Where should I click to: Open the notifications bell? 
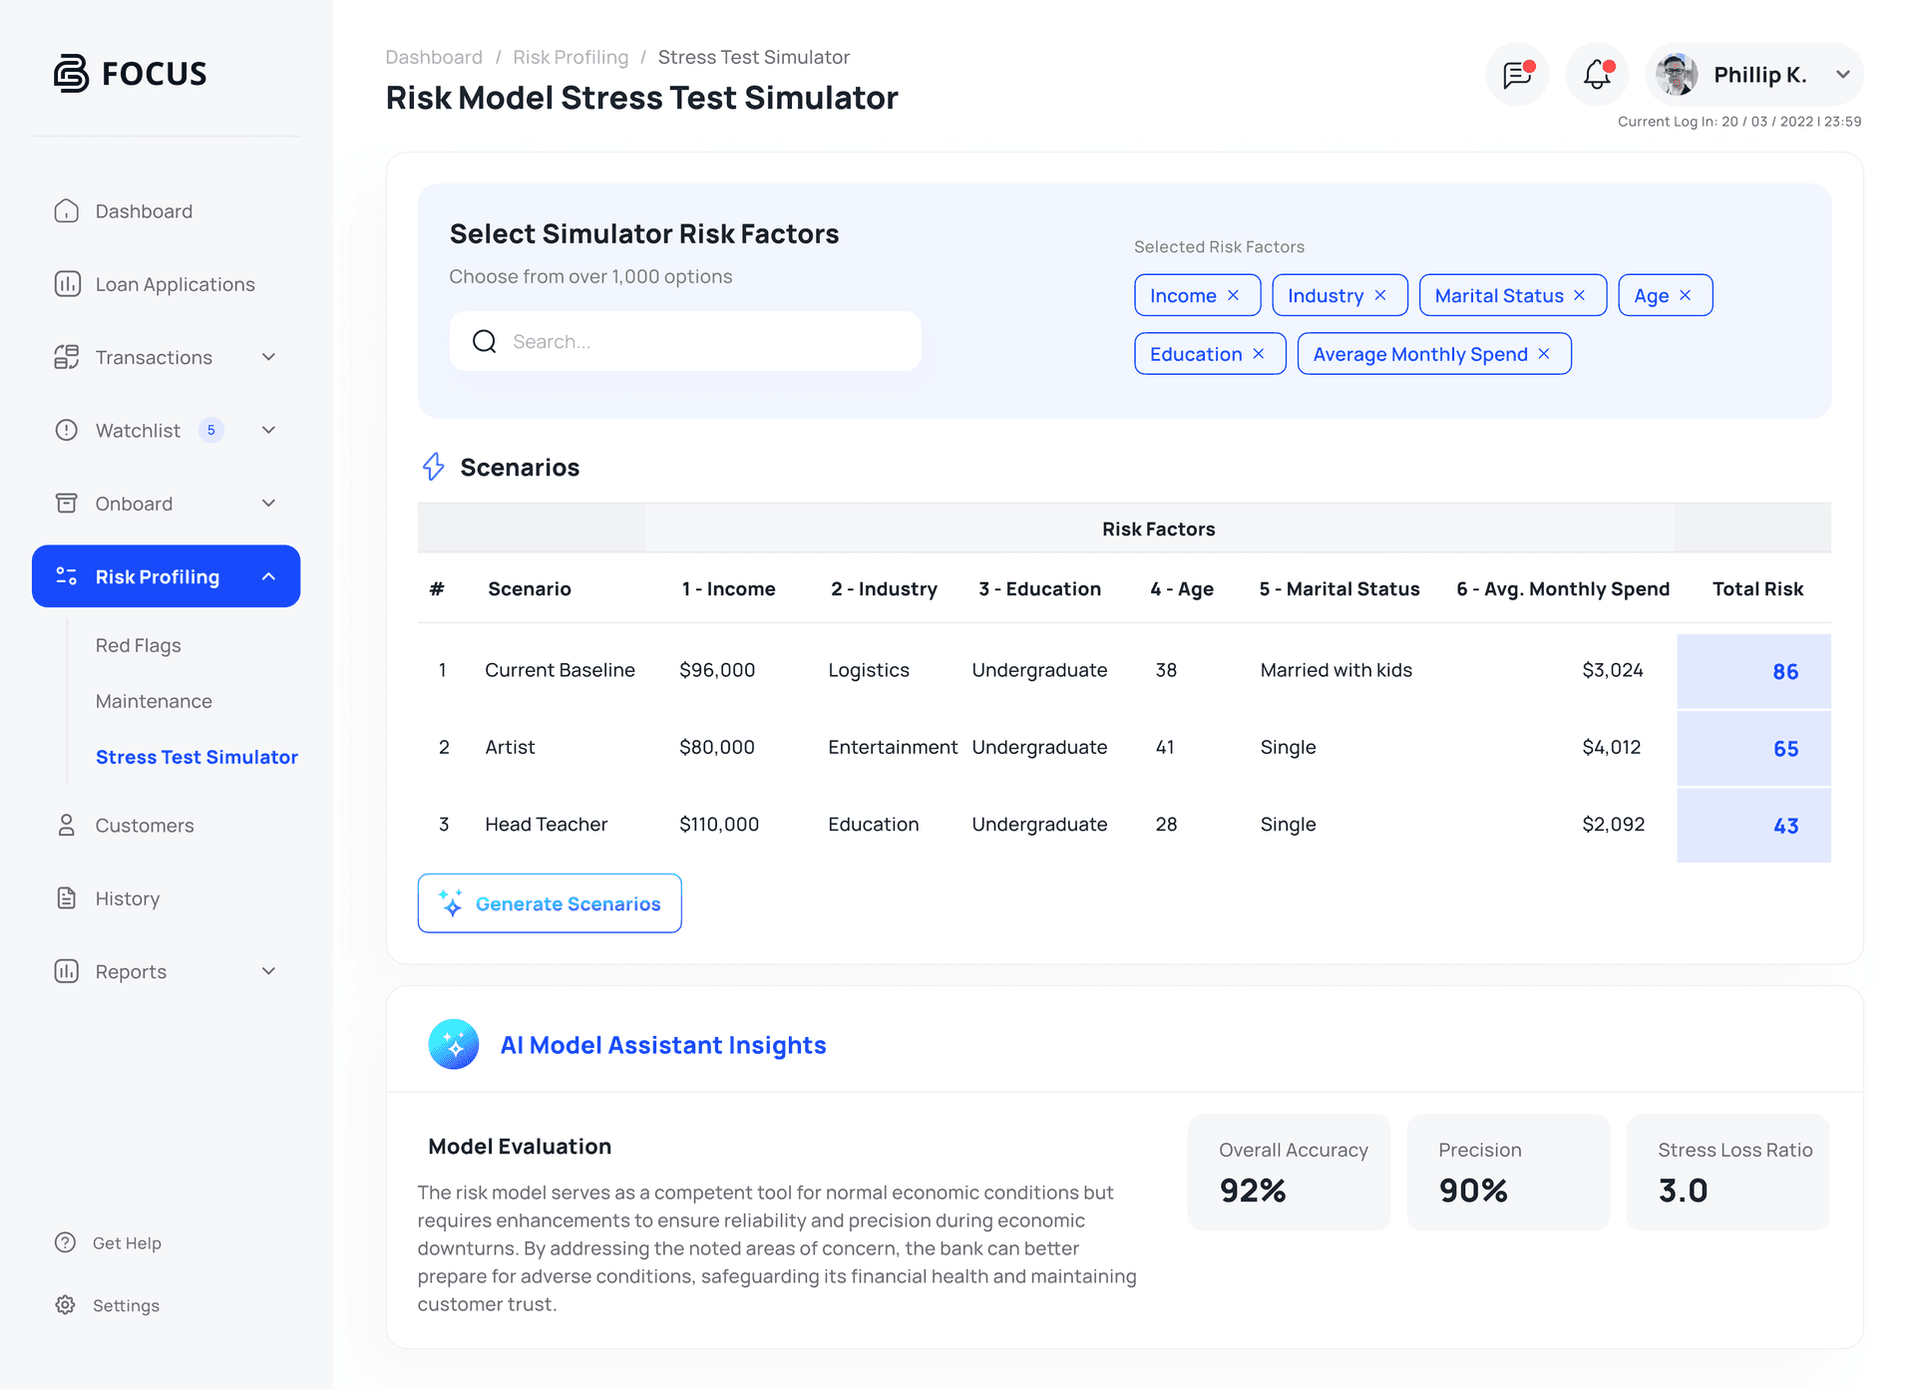coord(1594,74)
